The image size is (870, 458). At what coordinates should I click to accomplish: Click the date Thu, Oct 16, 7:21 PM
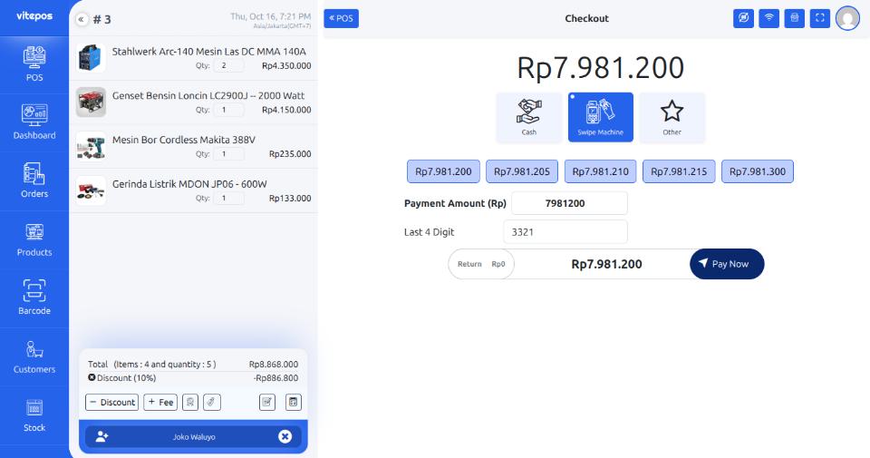[271, 16]
